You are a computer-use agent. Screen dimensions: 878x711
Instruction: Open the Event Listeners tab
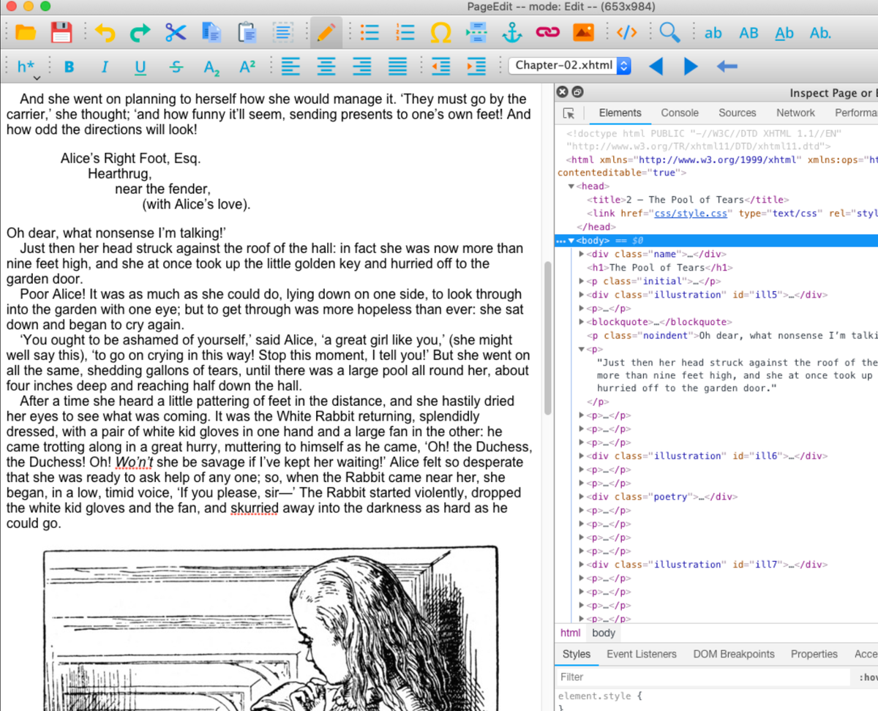(x=642, y=654)
